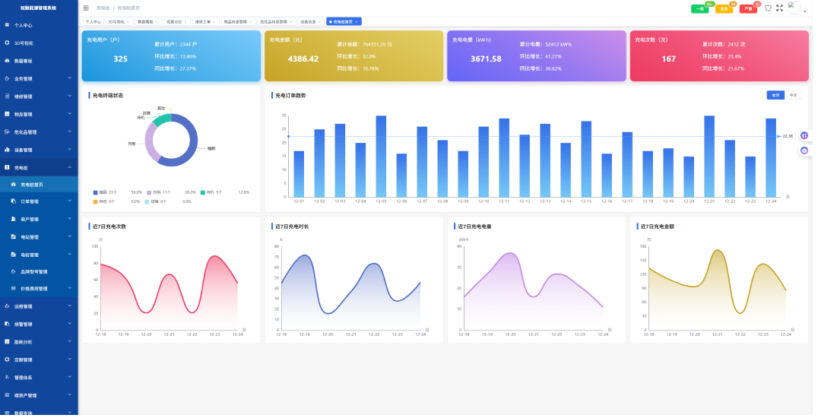Open the theme shirt icon in header

point(768,8)
